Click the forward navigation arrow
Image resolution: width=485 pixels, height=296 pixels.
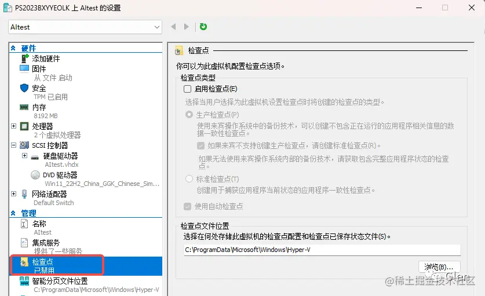186,27
